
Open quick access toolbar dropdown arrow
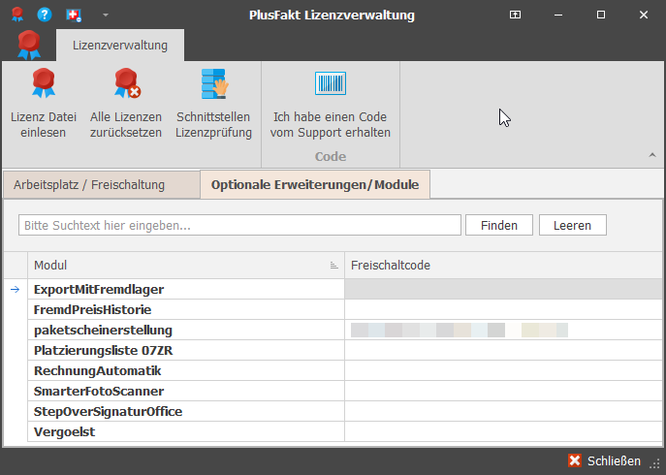click(106, 15)
